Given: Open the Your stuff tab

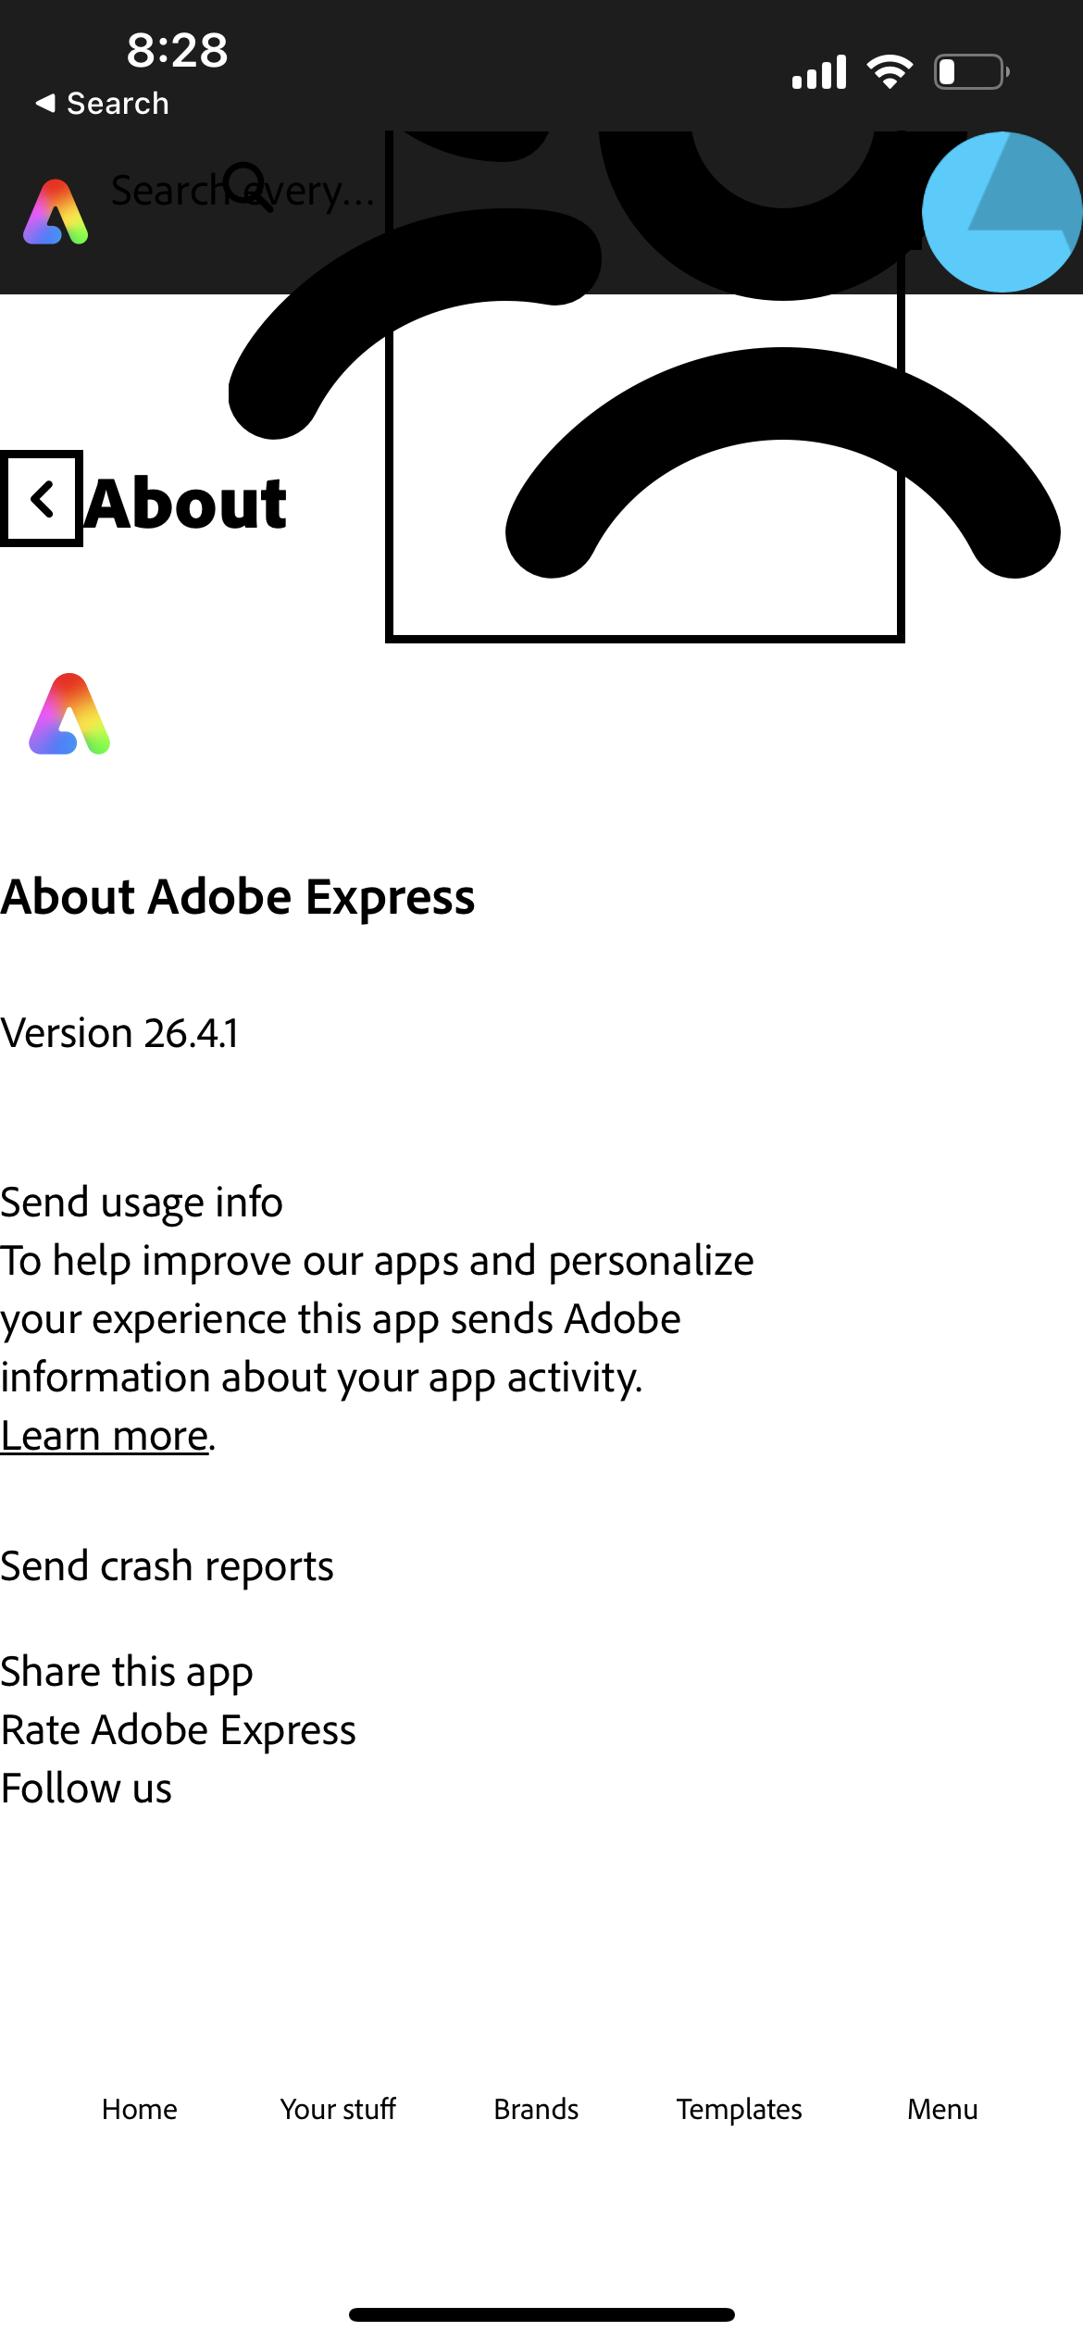Looking at the screenshot, I should coord(338,2108).
